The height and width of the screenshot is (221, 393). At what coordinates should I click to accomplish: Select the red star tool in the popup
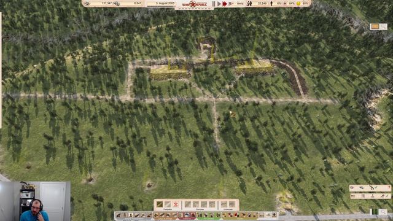coord(176,204)
